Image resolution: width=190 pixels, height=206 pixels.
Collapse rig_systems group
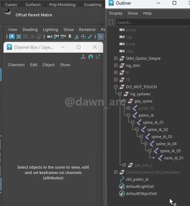pyautogui.click(x=120, y=94)
